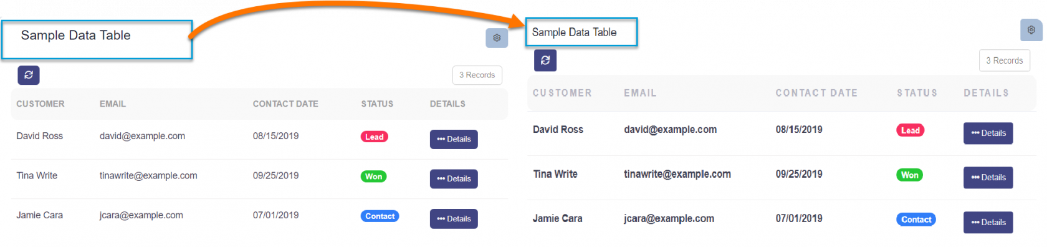Click the refresh icon in the right table
The image size is (1047, 247).
tap(545, 61)
